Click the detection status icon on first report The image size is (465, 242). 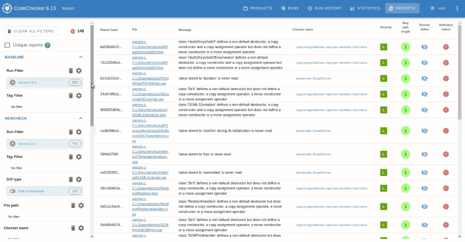coord(446,47)
